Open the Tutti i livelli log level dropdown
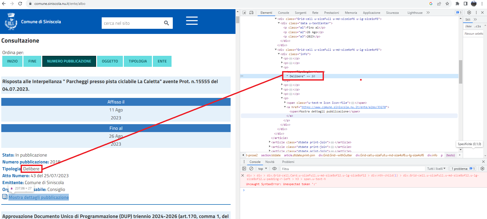Image resolution: width=487 pixels, height=219 pixels. click(x=436, y=169)
